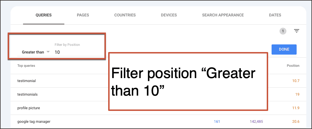Open the filter rows icon
312x129 pixels.
(x=297, y=31)
